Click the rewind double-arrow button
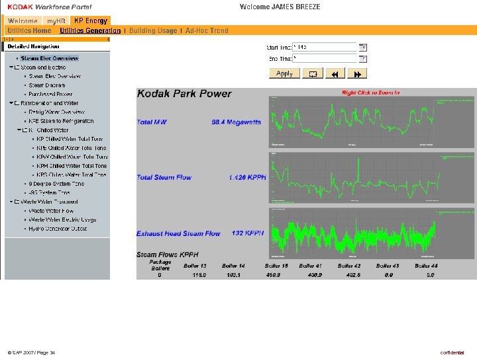Image resolution: width=477 pixels, height=357 pixels. 335,74
